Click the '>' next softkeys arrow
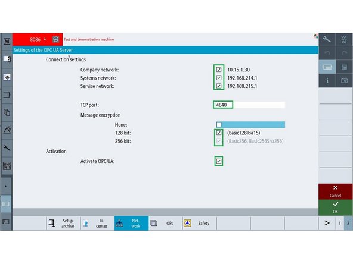 327,223
